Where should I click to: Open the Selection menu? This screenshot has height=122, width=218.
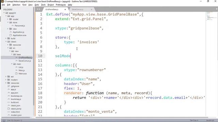click(x=16, y=5)
